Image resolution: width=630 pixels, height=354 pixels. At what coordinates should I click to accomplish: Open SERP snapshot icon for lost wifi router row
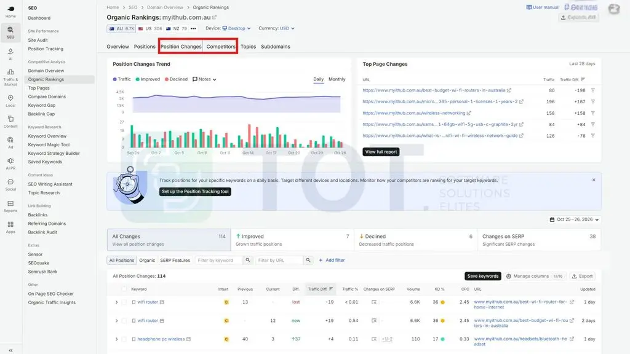pos(373,302)
